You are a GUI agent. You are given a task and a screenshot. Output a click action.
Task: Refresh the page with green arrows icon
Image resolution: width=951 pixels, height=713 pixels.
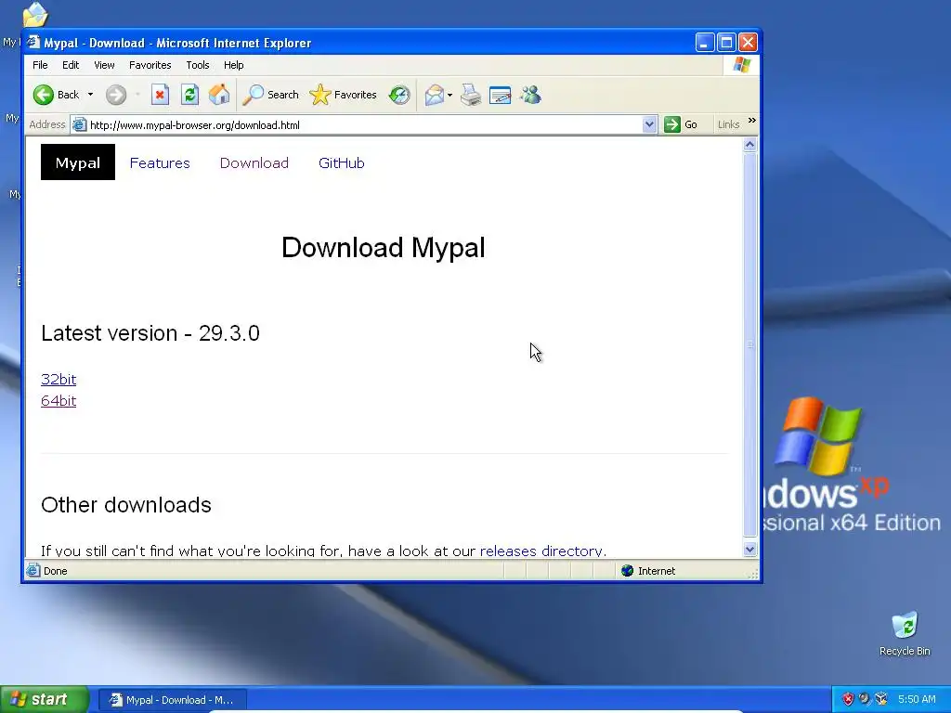click(189, 95)
